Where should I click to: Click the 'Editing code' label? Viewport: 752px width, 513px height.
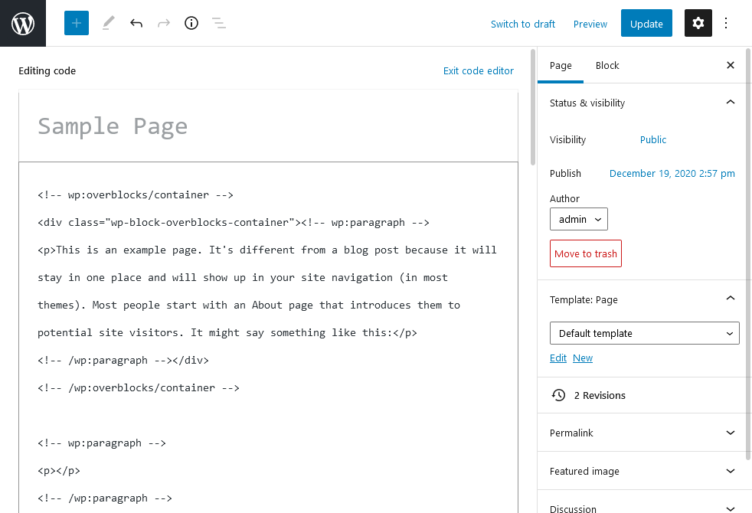(x=47, y=71)
